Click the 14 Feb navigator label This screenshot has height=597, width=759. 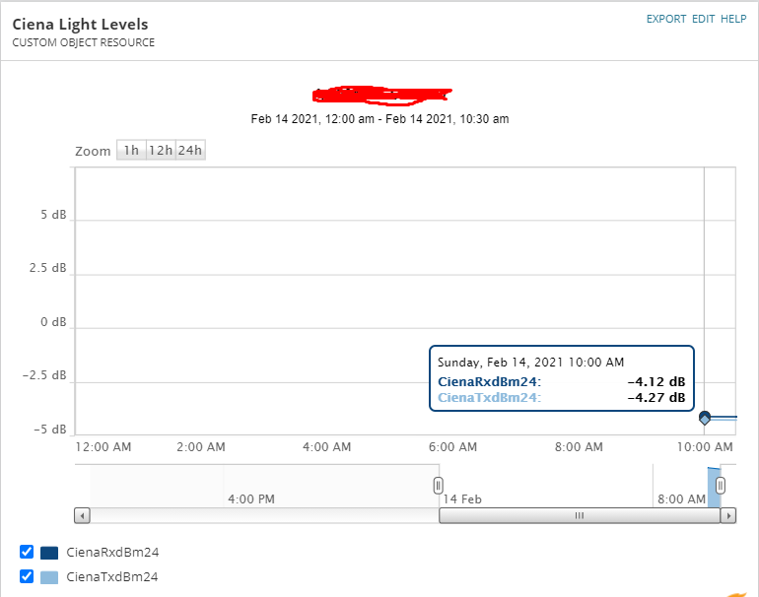pos(462,499)
